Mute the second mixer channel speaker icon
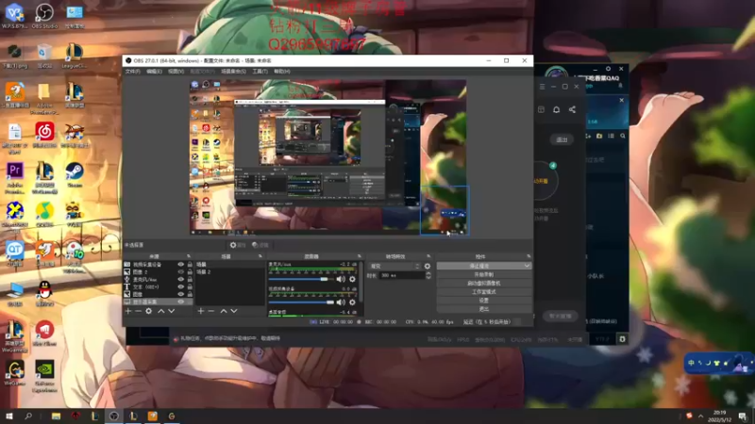Image resolution: width=755 pixels, height=424 pixels. point(341,302)
